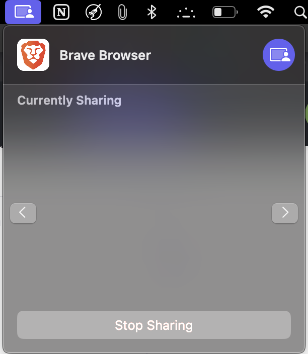Open the Notion menu bar icon
Screen dimensions: 308x354
61,12
